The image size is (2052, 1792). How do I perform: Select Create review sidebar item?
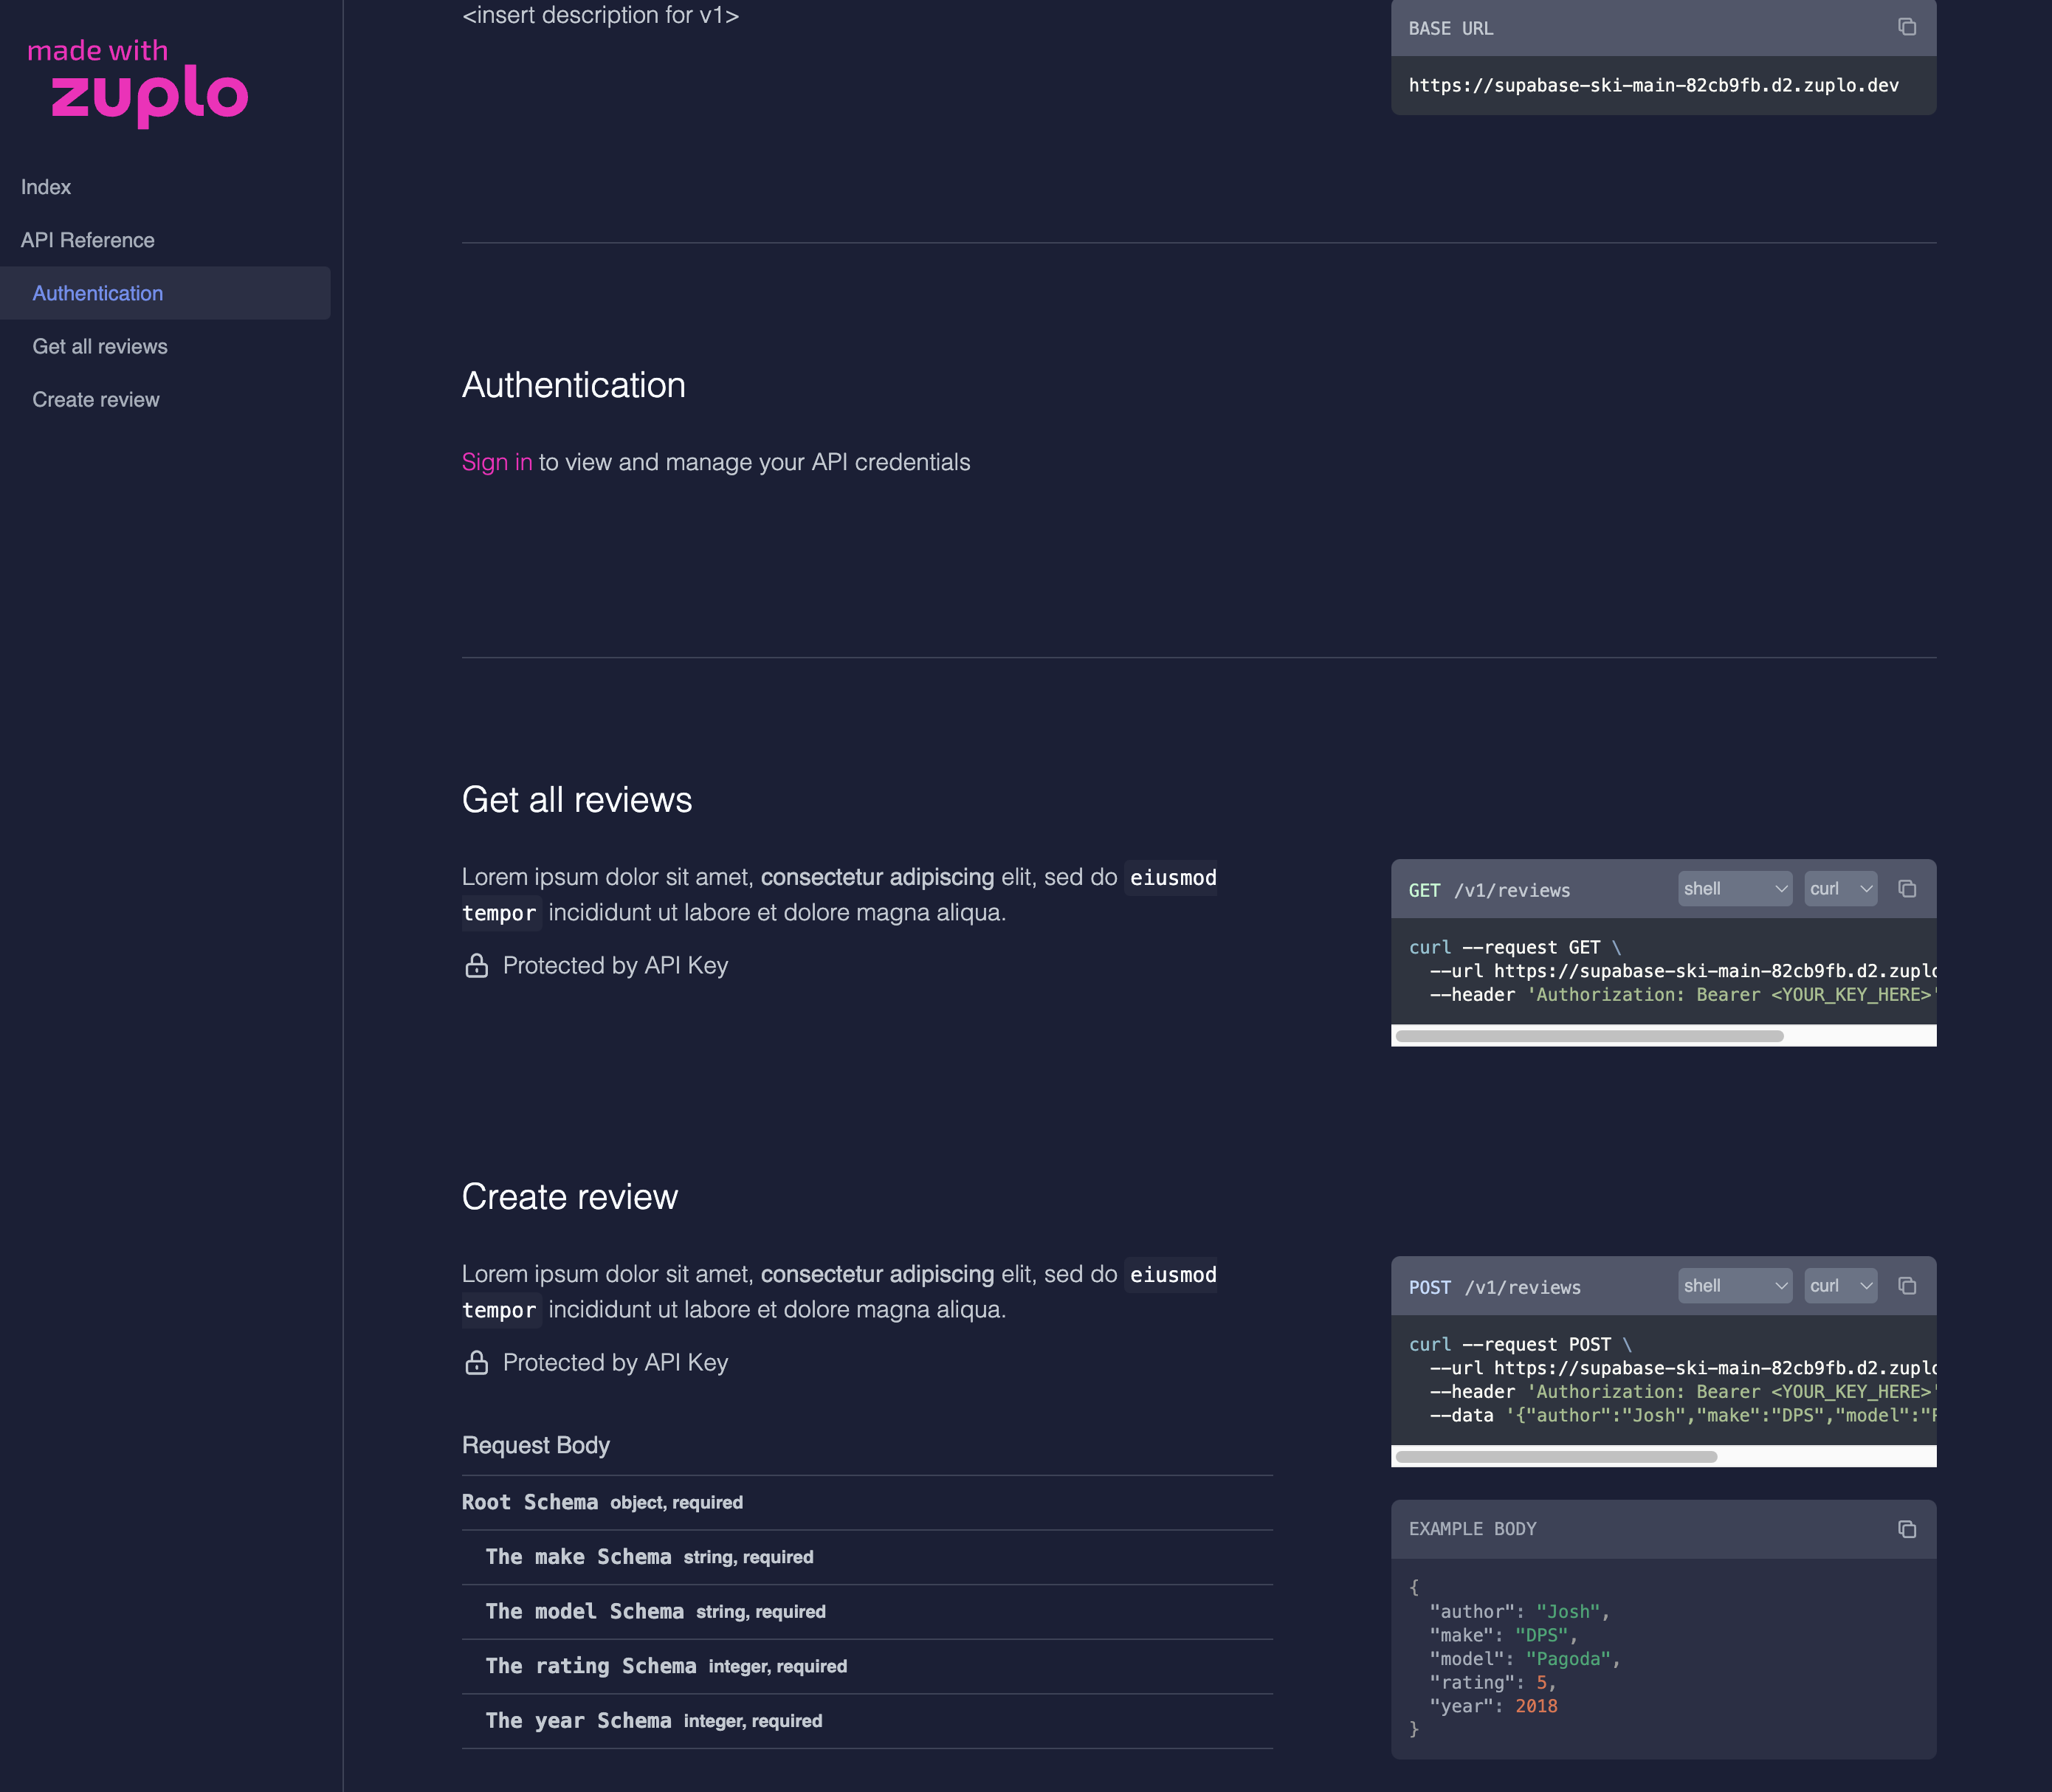(96, 399)
